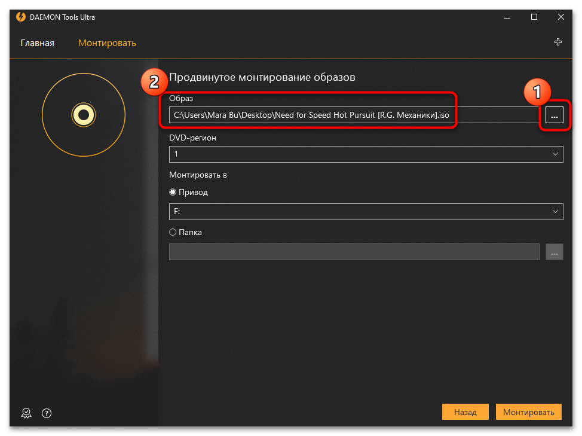
Task: Click the DAEMON Tools Ultra logo icon
Action: pyautogui.click(x=21, y=17)
